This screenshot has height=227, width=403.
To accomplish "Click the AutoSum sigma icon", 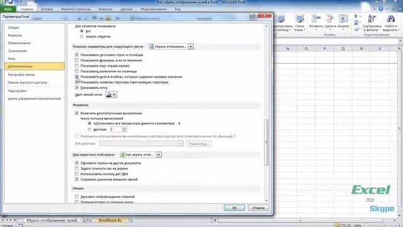I will [x=356, y=16].
